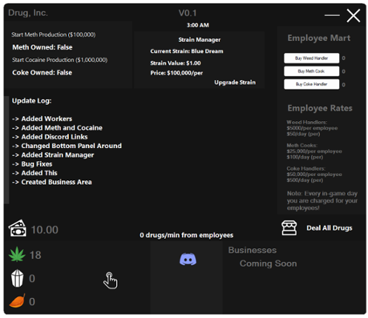
Task: Click Upgrade Strain in Strain Manager
Action: tap(235, 82)
